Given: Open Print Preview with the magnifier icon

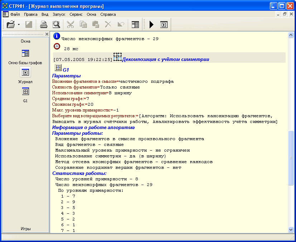Looking at the screenshot, I should click(56, 25).
